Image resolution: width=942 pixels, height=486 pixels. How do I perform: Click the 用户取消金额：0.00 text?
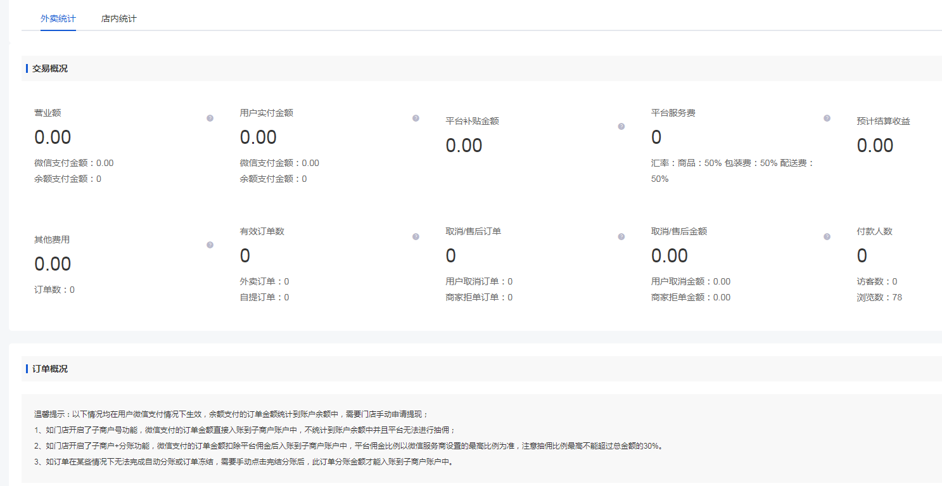point(691,281)
